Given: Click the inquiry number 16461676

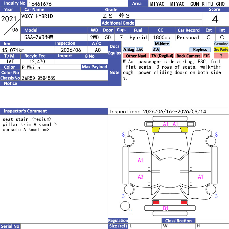Looking at the screenshot, I should click(x=40, y=4).
